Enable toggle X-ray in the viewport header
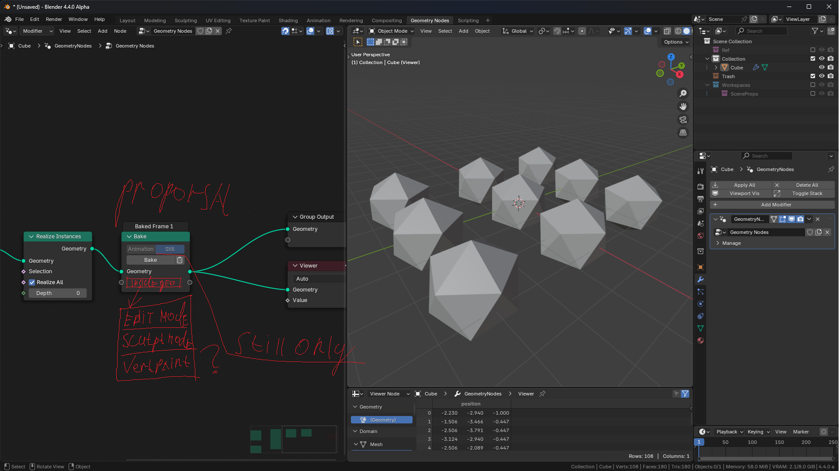Screen dimensions: 839x471 point(667,31)
